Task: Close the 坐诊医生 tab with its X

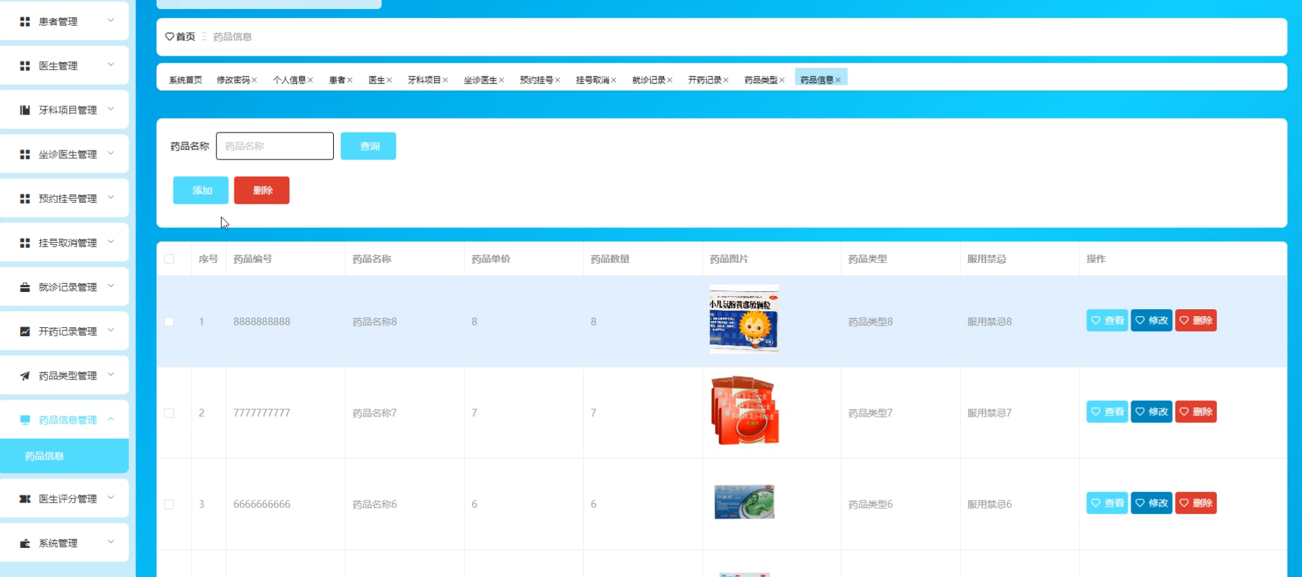Action: click(x=501, y=80)
